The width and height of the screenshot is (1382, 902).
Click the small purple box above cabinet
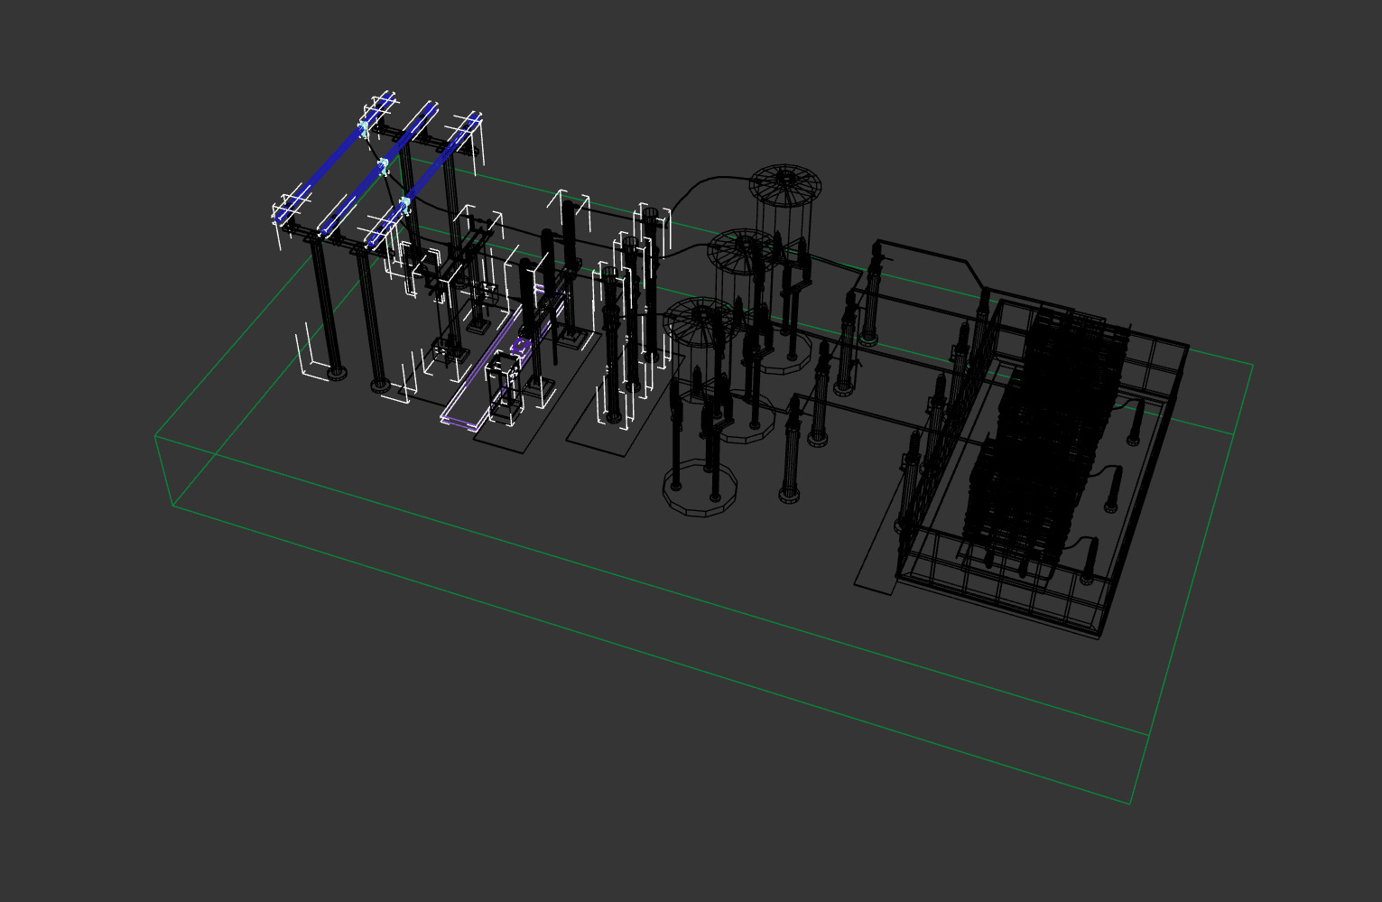coord(519,347)
